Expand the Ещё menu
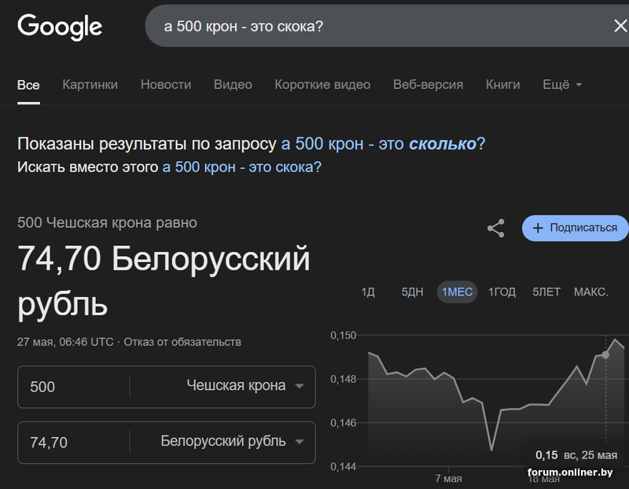The width and height of the screenshot is (629, 489). coord(562,85)
